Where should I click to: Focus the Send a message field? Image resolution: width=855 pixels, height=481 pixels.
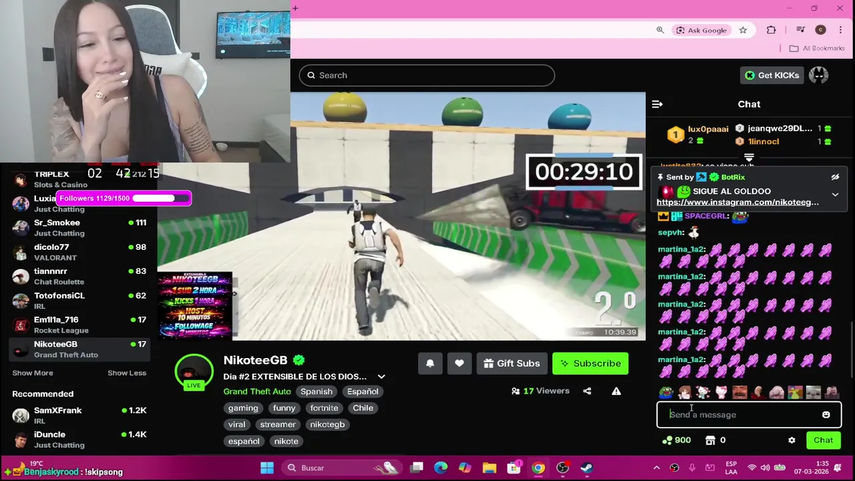[x=748, y=415]
